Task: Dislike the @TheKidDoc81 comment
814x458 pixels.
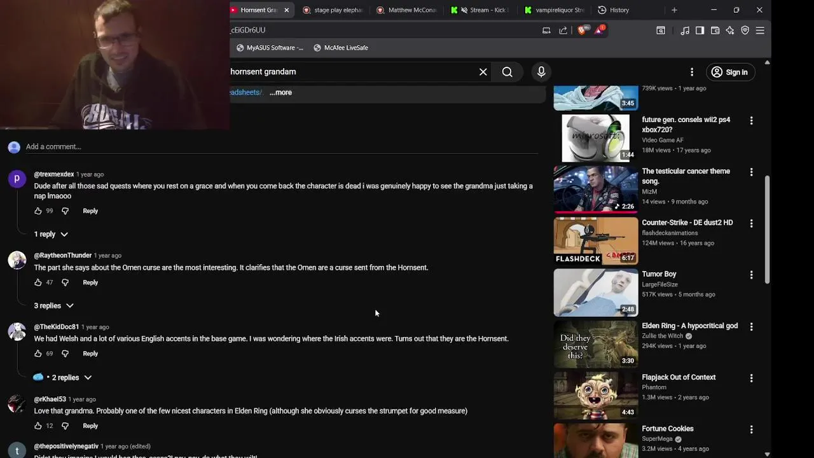Action: 65,354
